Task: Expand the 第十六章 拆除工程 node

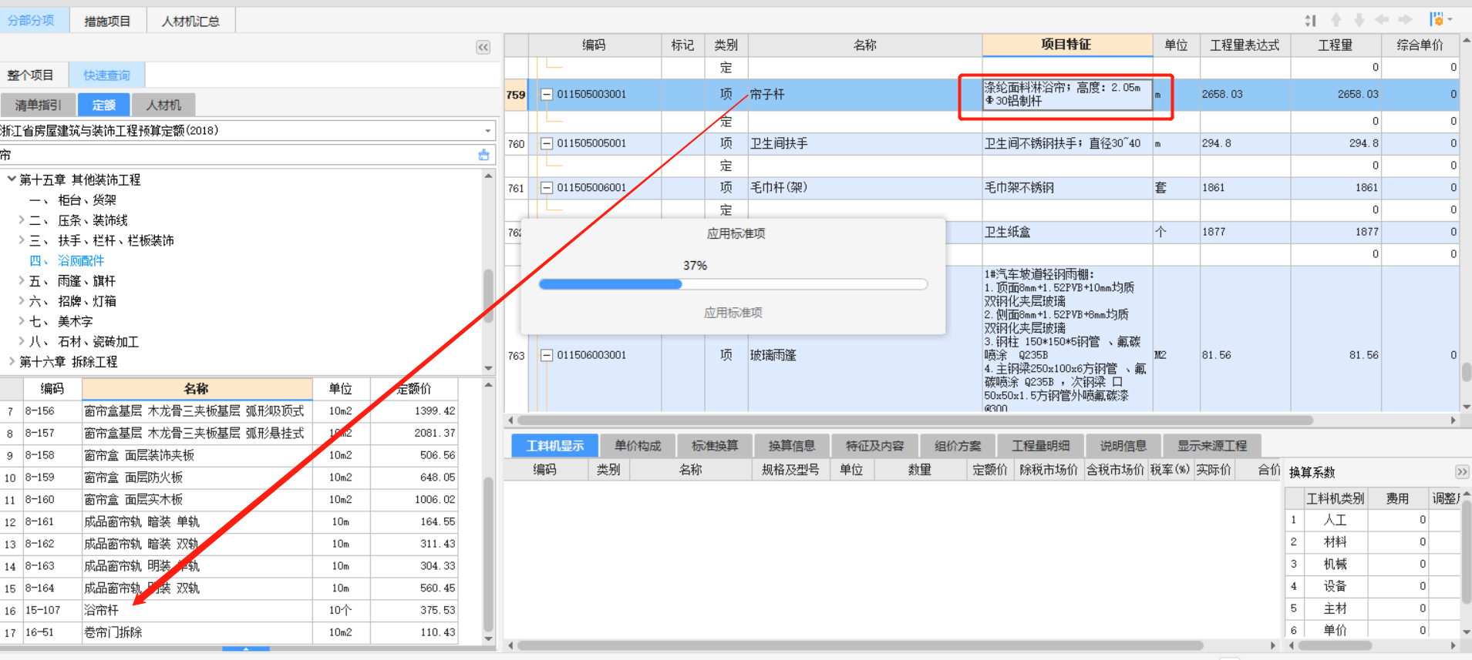Action: tap(11, 361)
